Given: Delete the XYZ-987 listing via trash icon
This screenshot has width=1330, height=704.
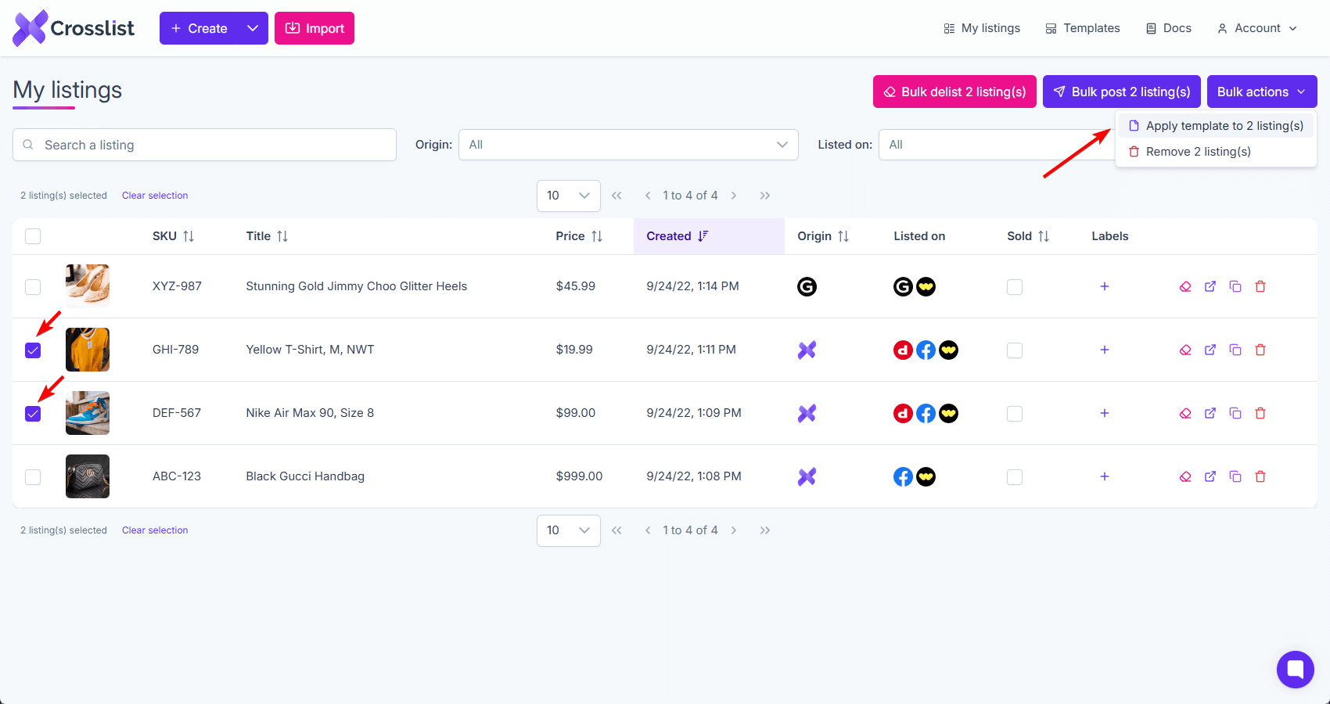Looking at the screenshot, I should point(1260,286).
